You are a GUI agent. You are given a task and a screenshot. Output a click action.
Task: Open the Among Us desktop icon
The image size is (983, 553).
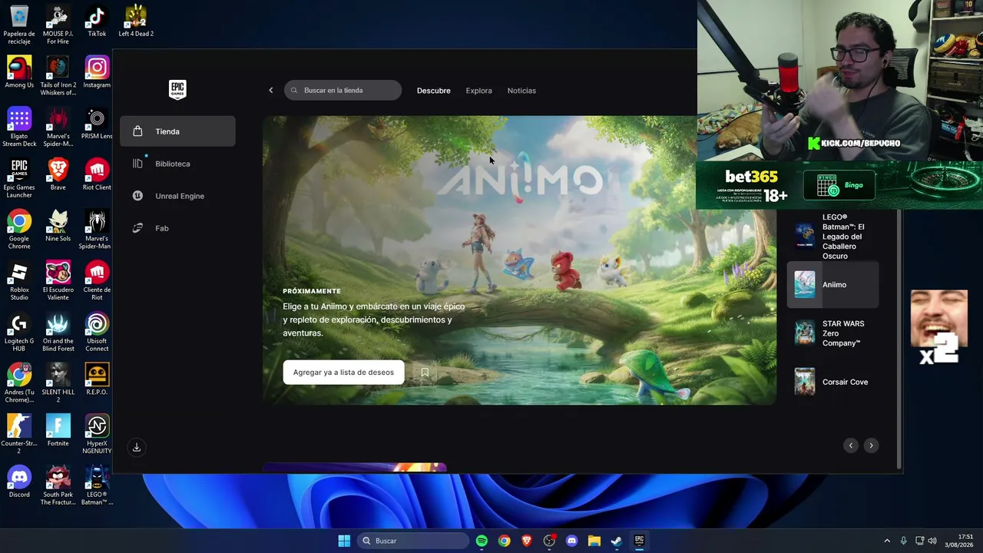click(19, 73)
